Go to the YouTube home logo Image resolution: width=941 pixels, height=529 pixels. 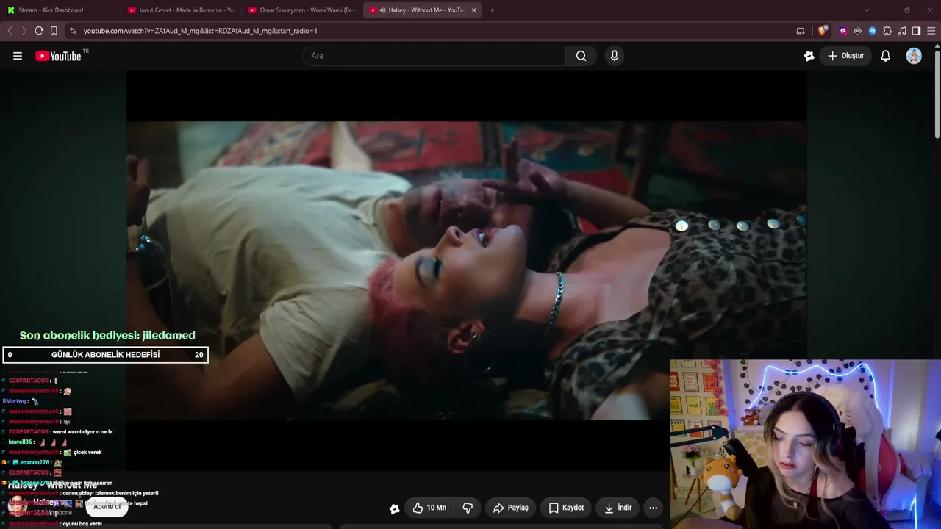tap(59, 56)
